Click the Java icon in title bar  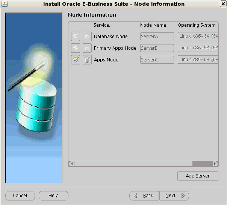coord(5,4)
